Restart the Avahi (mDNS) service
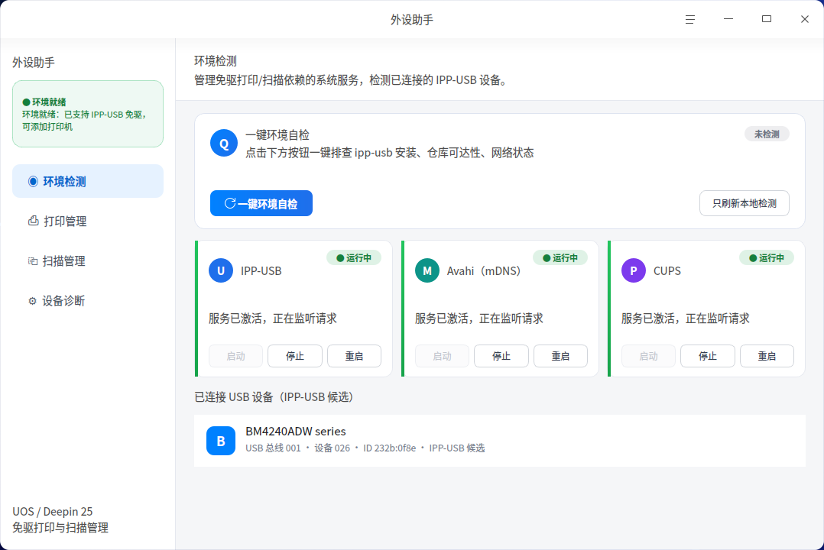 (561, 356)
